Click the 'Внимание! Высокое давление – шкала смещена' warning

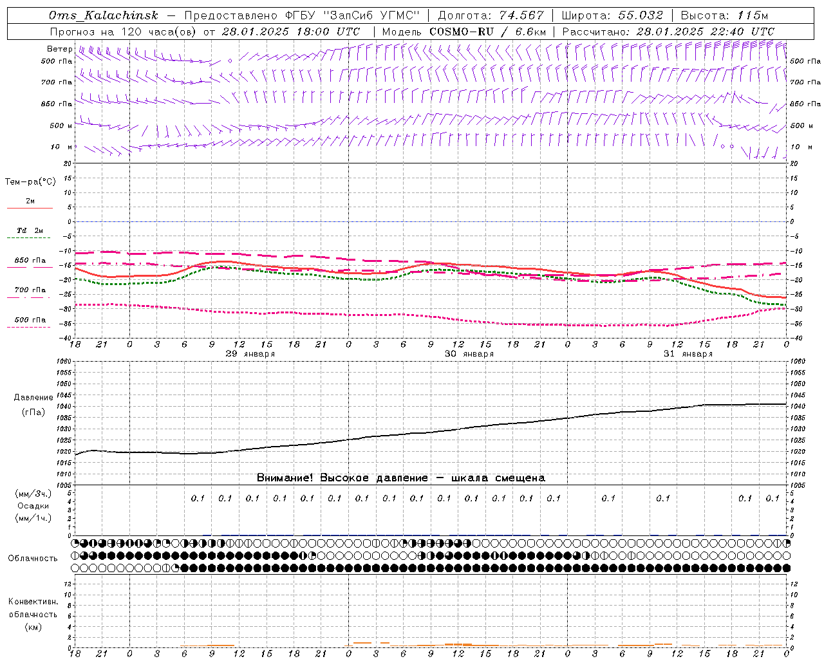(x=401, y=478)
